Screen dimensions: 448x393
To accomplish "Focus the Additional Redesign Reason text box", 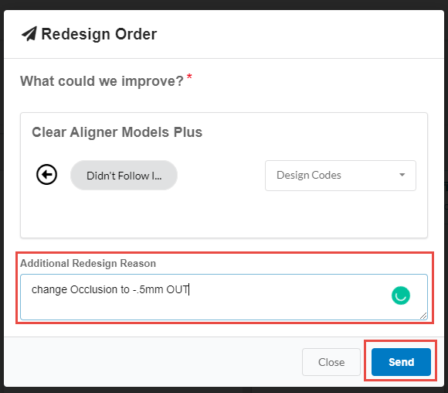I will click(x=224, y=297).
